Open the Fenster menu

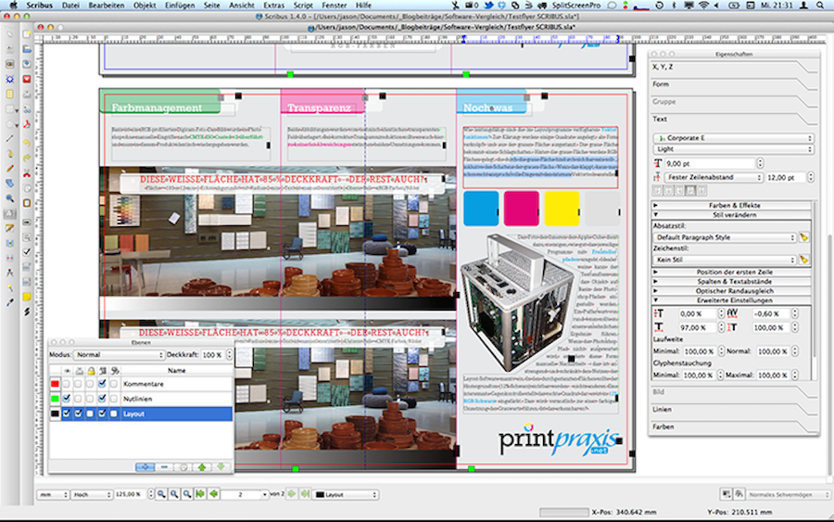[334, 6]
